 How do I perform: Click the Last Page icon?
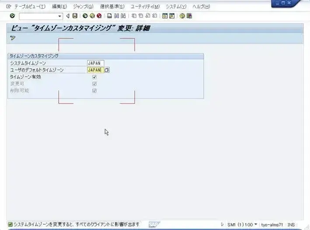155,16
